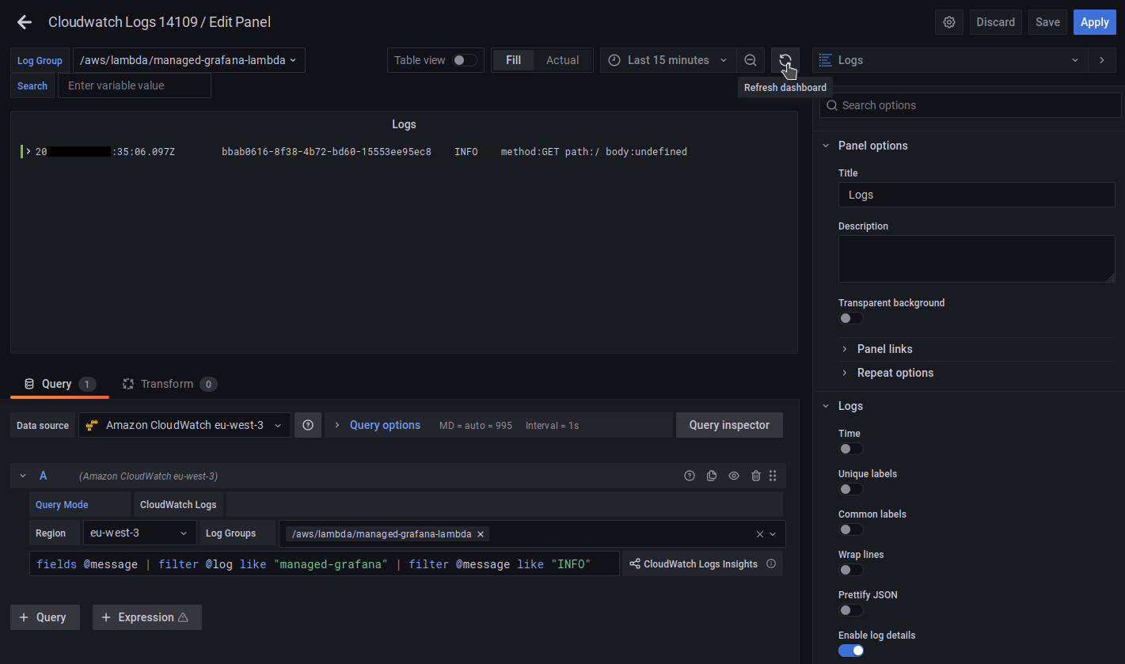This screenshot has height=664, width=1125.
Task: Enable Prettify JSON toggle
Action: 851,610
